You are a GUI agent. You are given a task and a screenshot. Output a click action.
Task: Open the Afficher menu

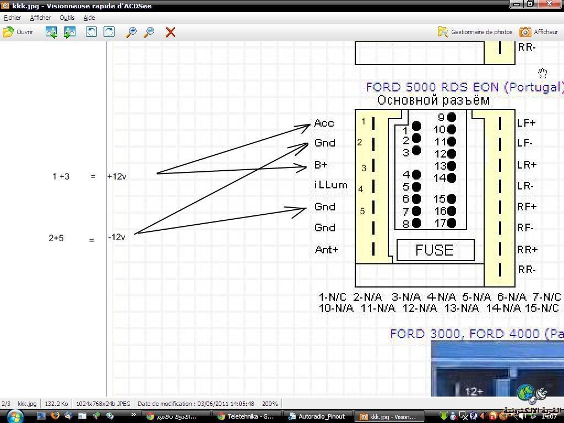[x=40, y=17]
